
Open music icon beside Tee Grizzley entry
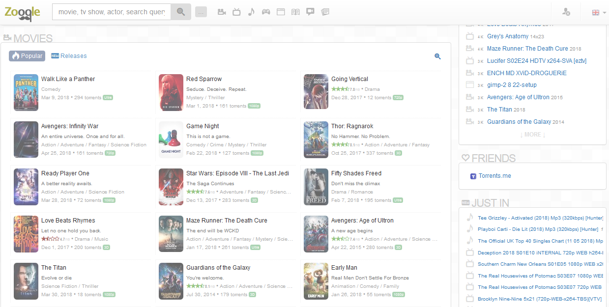(469, 218)
